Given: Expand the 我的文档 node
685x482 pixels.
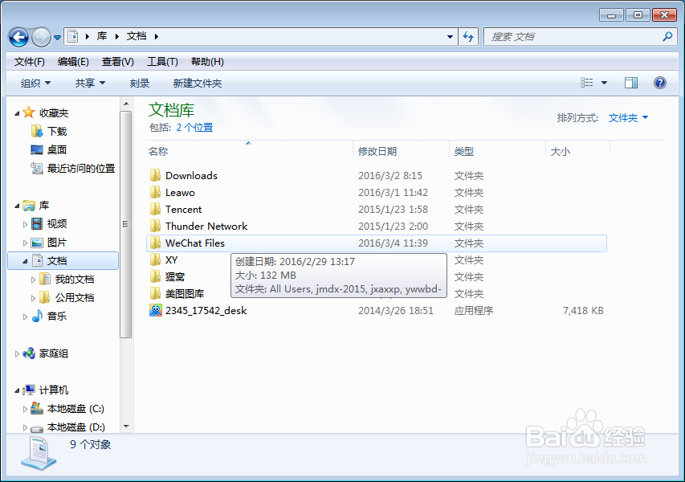Looking at the screenshot, I should pyautogui.click(x=33, y=280).
